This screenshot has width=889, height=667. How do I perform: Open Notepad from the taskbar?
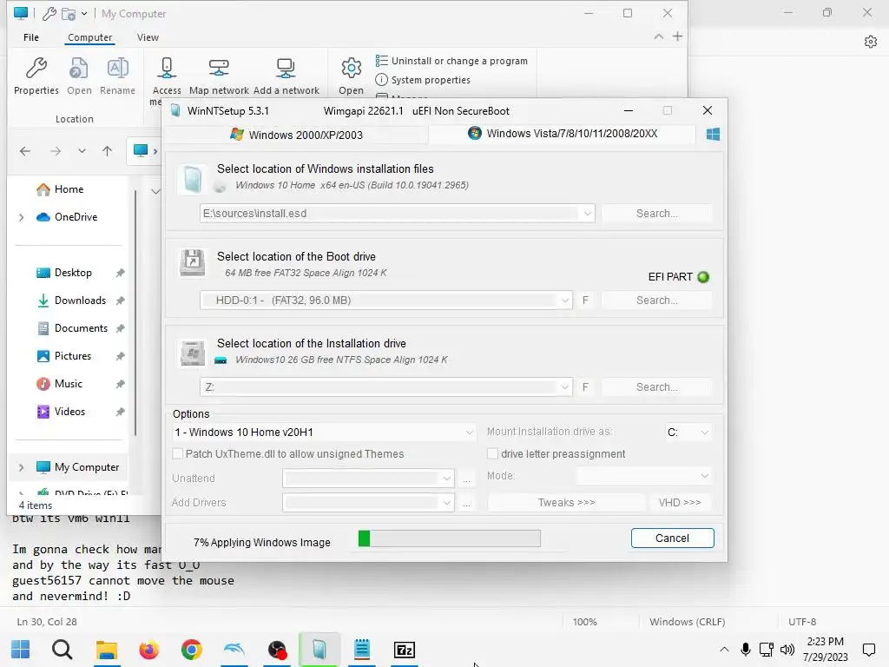pyautogui.click(x=362, y=650)
